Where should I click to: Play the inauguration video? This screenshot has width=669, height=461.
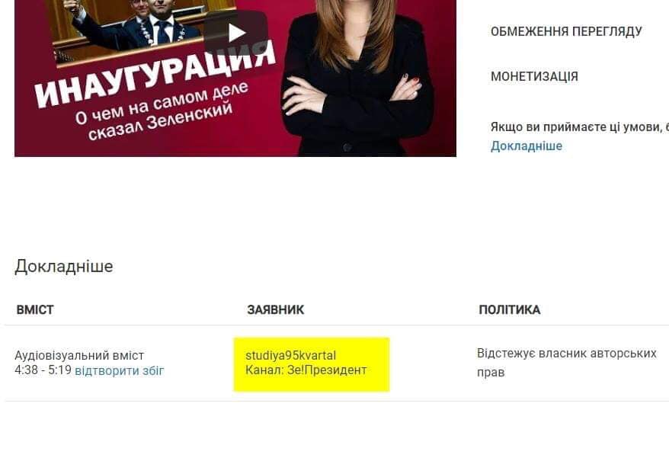tap(236, 33)
